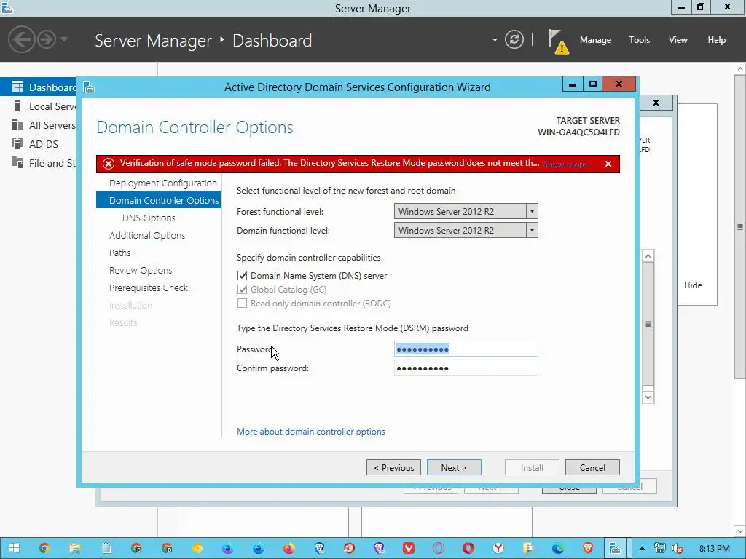The height and width of the screenshot is (559, 746).
Task: Open the Tools menu
Action: click(x=640, y=40)
